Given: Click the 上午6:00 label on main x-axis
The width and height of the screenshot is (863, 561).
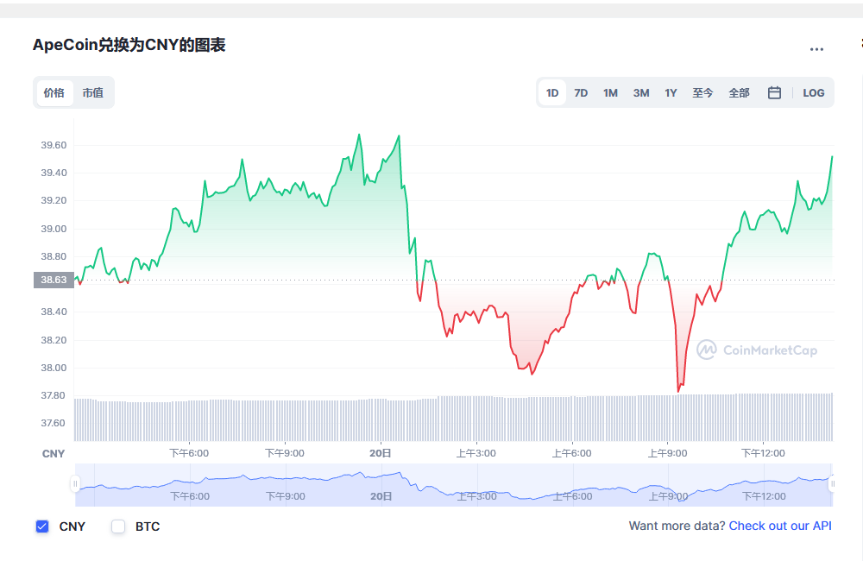Looking at the screenshot, I should click(x=572, y=453).
